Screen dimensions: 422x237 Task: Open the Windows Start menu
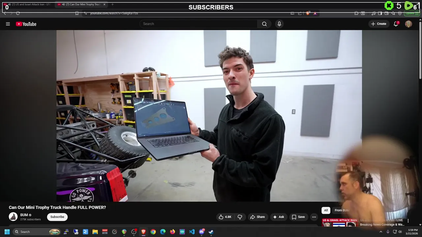7,232
